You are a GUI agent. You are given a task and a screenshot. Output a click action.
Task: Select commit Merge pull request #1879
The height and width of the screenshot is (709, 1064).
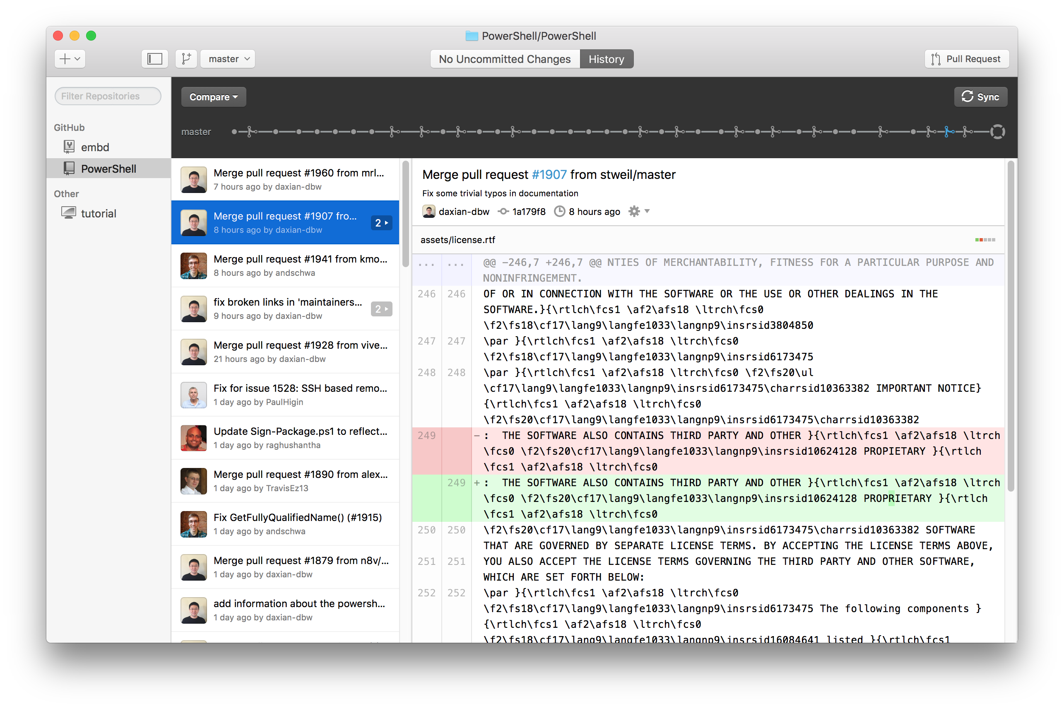click(x=285, y=567)
